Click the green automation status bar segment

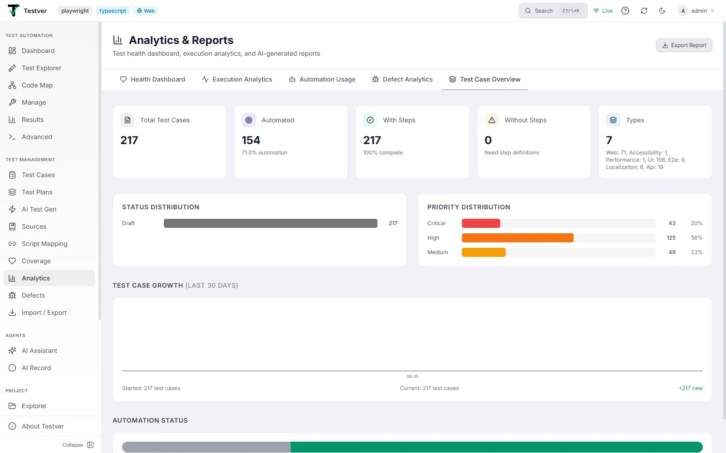click(x=497, y=447)
